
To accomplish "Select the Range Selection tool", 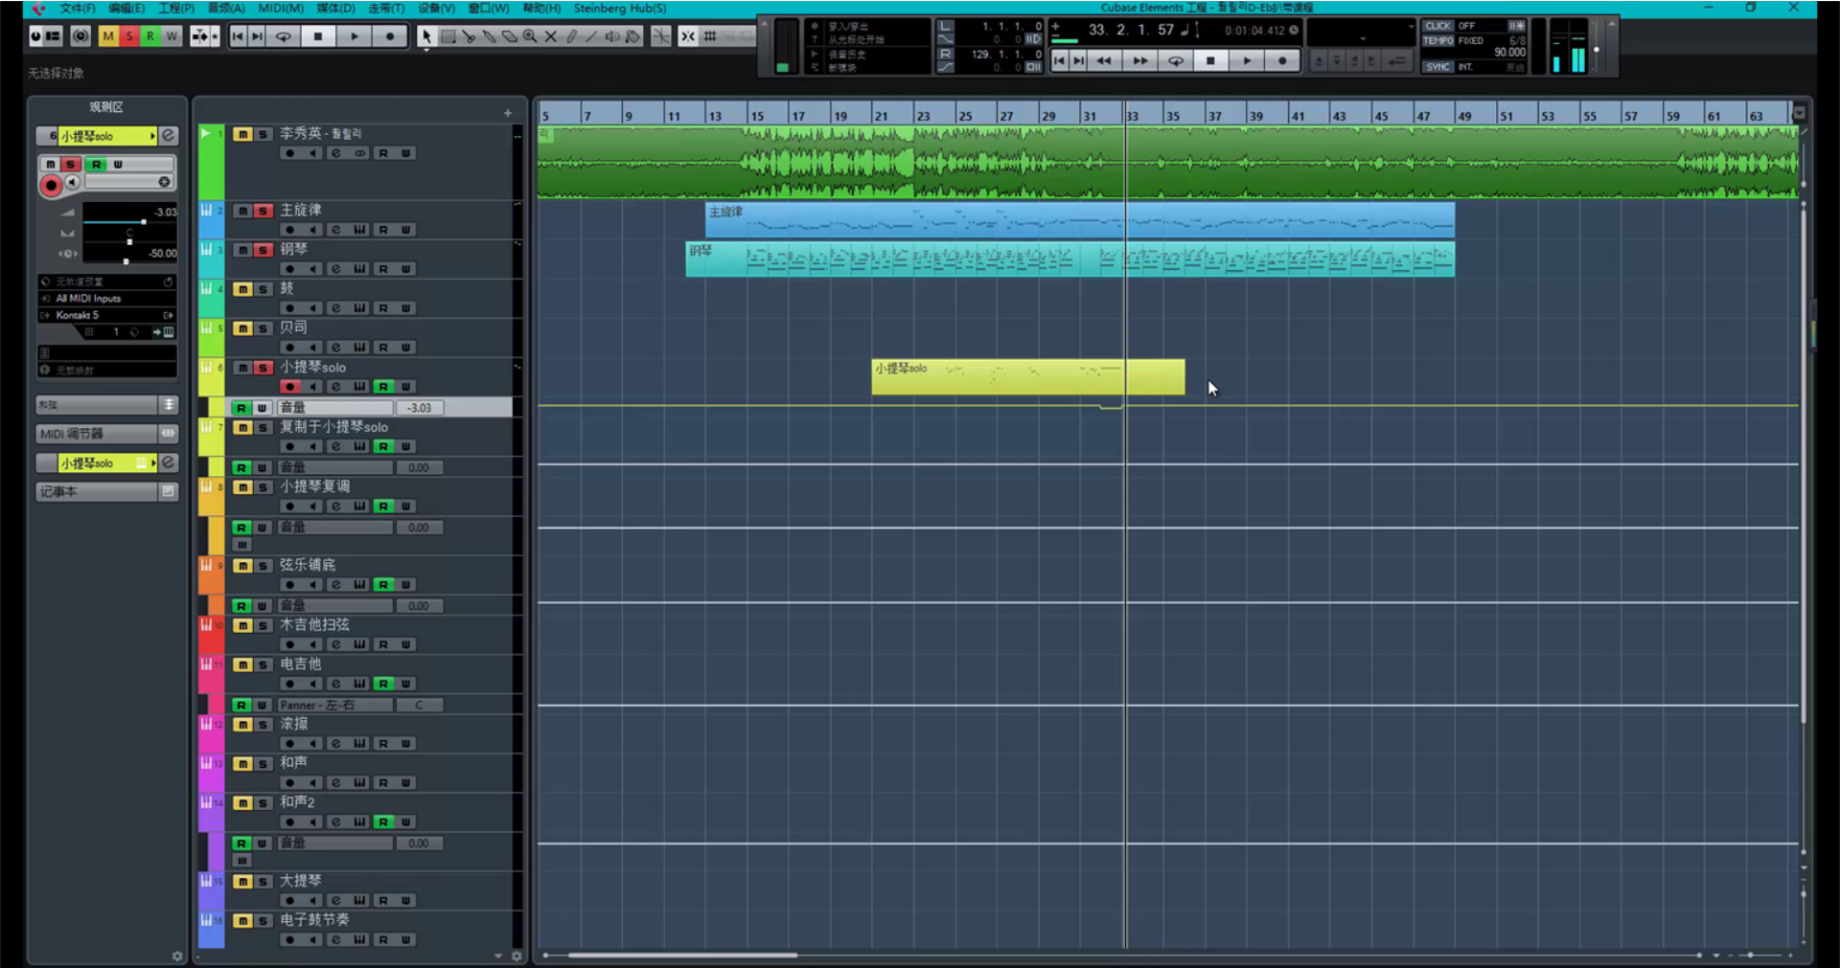I will click(x=448, y=36).
